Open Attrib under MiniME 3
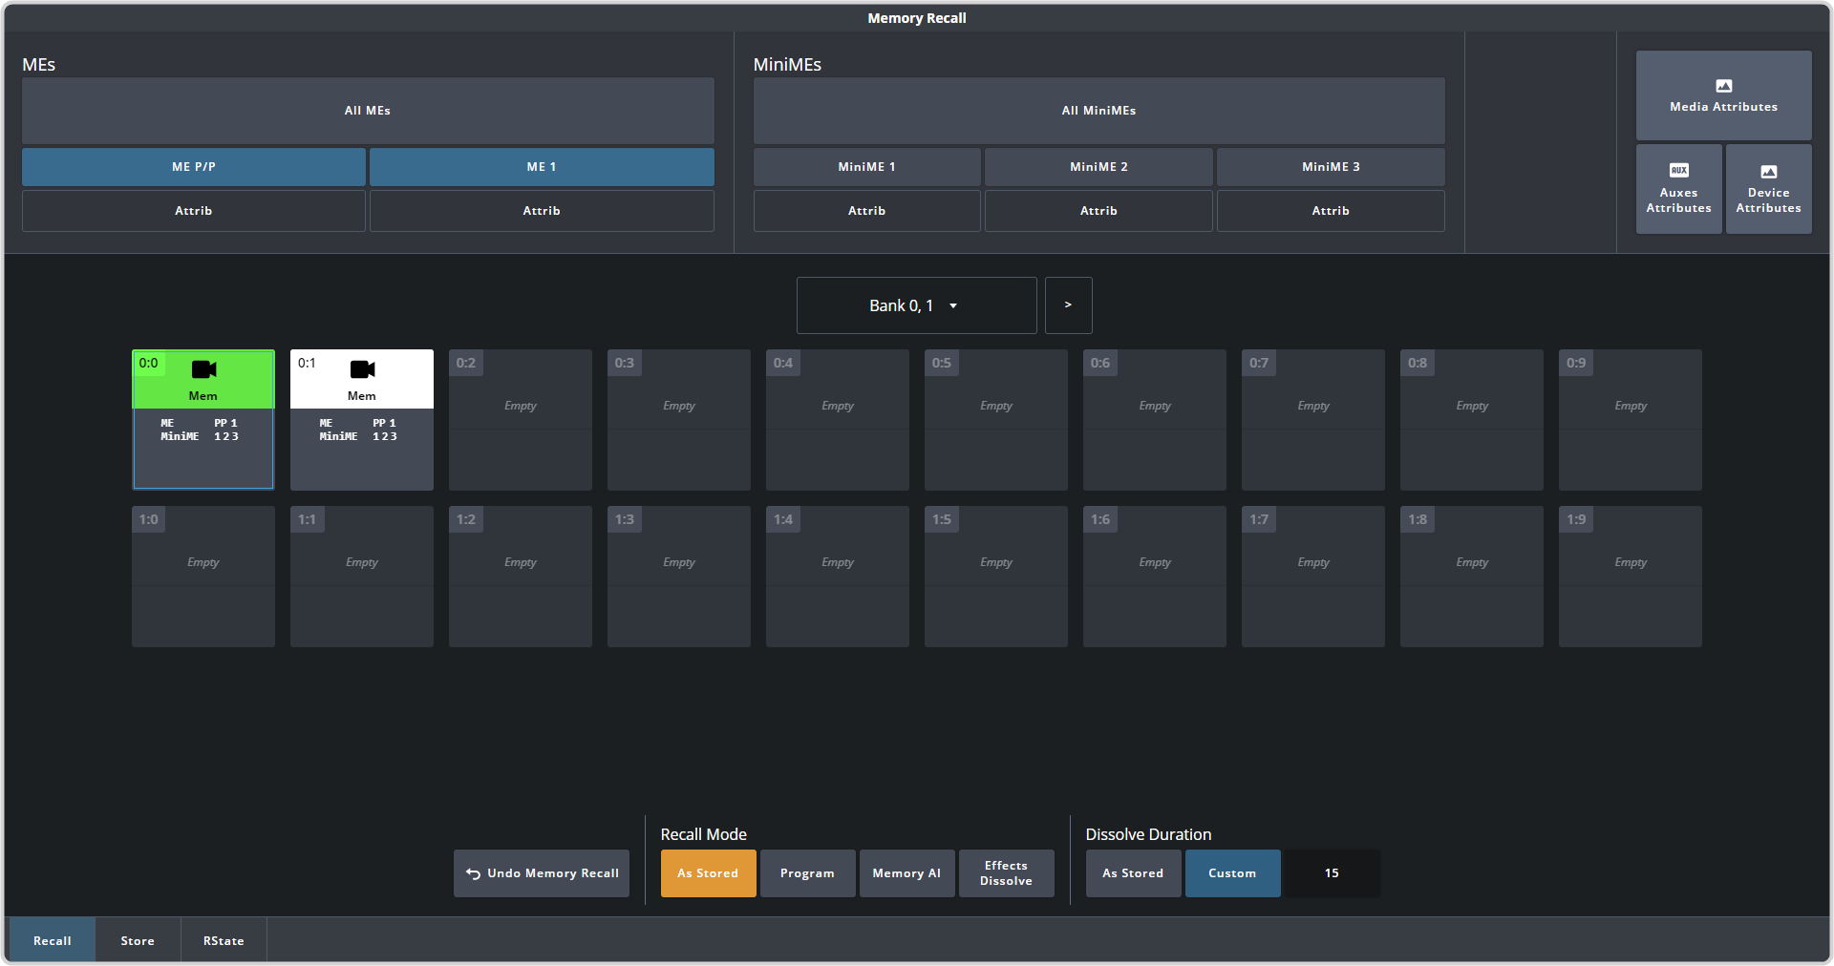1834x966 pixels. (1331, 211)
